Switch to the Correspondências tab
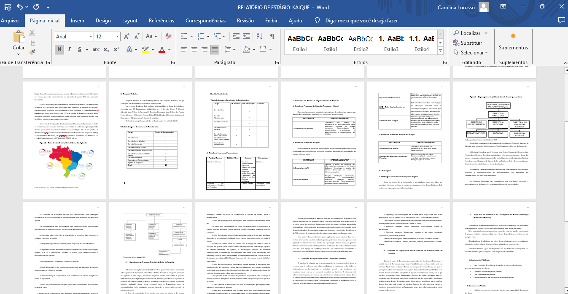Image resolution: width=568 pixels, height=294 pixels. click(205, 20)
